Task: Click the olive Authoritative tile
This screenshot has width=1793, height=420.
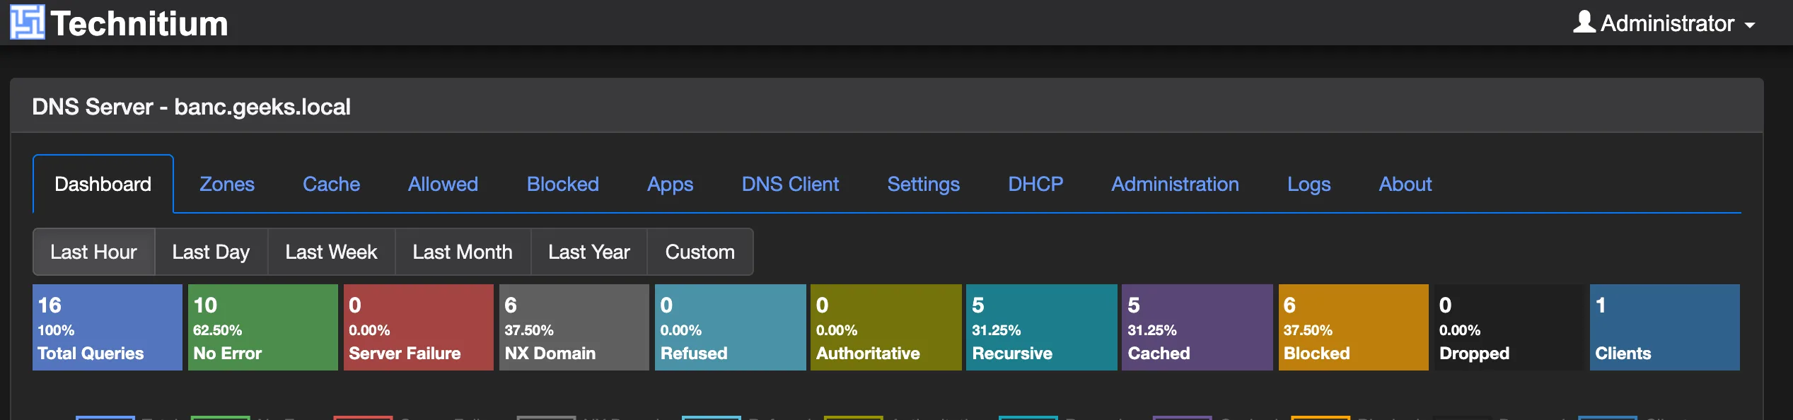Action: coord(886,327)
